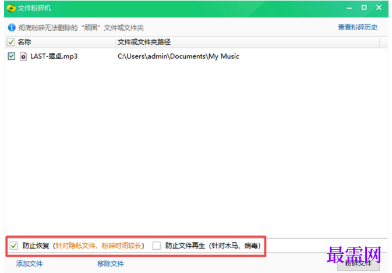Select the LAST-鹭卓.mp3 file name
392x273 pixels.
point(54,56)
